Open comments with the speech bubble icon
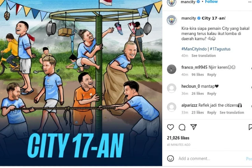The width and height of the screenshot is (252, 168). click(x=182, y=127)
